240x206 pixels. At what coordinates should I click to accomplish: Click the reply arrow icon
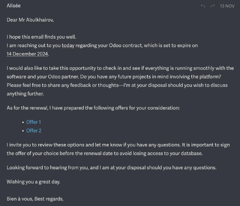point(203,6)
